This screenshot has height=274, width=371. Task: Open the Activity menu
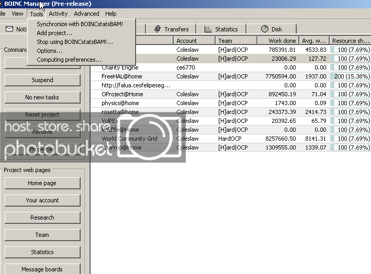click(58, 14)
